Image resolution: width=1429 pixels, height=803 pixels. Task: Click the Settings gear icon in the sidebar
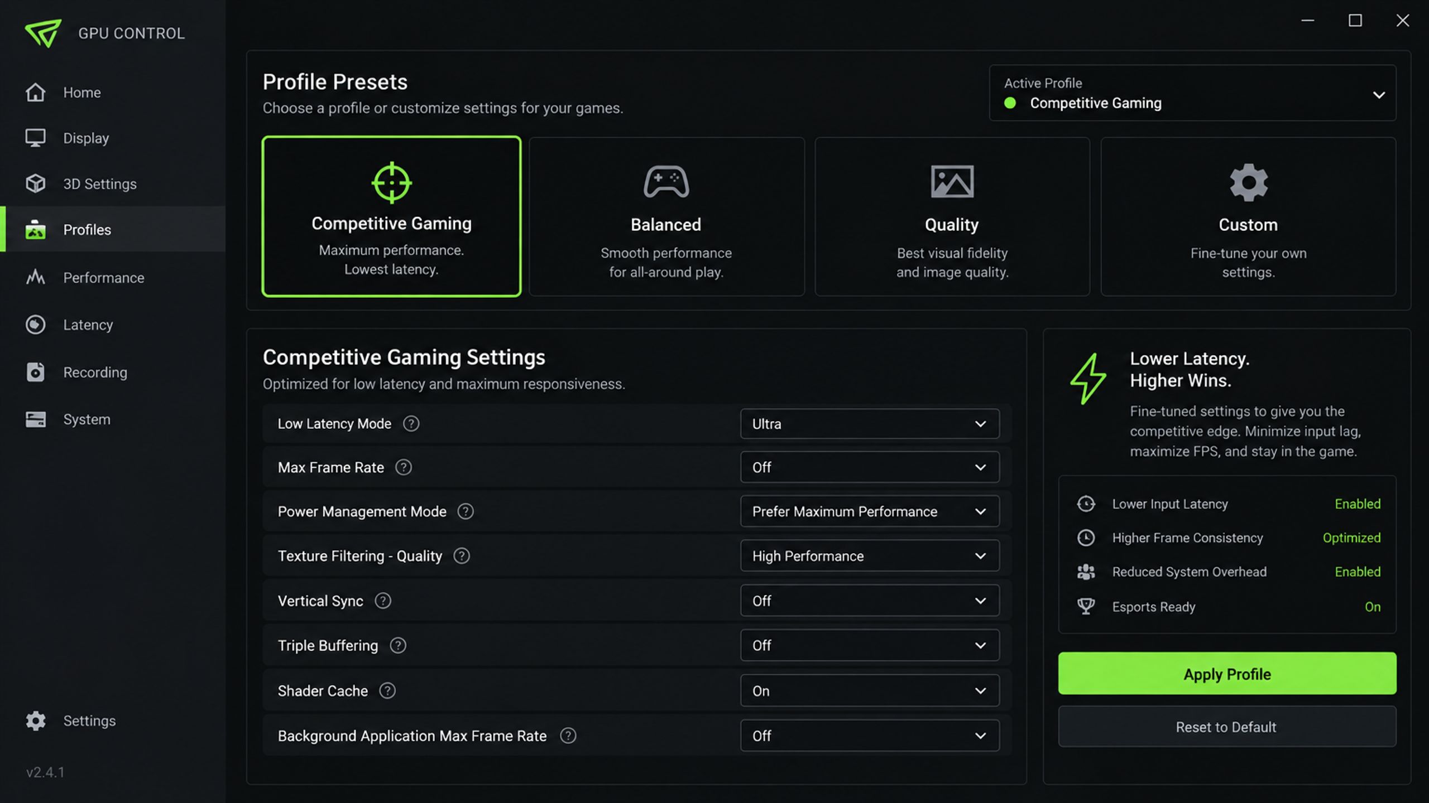click(36, 720)
